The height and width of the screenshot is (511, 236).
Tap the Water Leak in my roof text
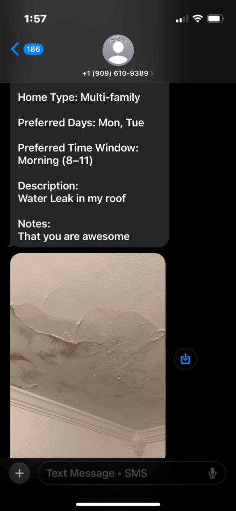coord(72,198)
